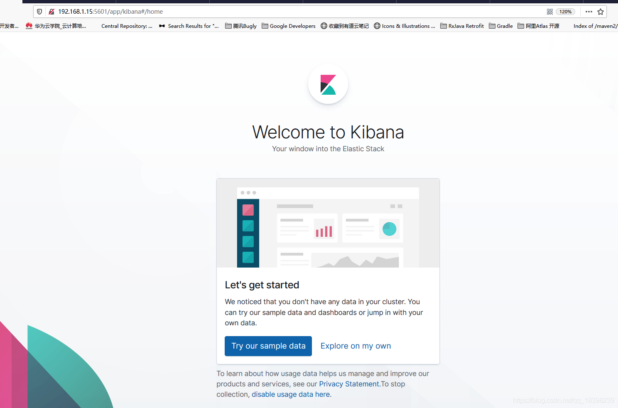Click disable usage data here link
This screenshot has height=408, width=618.
click(x=292, y=394)
